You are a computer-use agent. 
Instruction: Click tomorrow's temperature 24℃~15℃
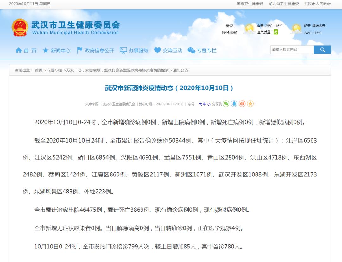tap(313, 33)
